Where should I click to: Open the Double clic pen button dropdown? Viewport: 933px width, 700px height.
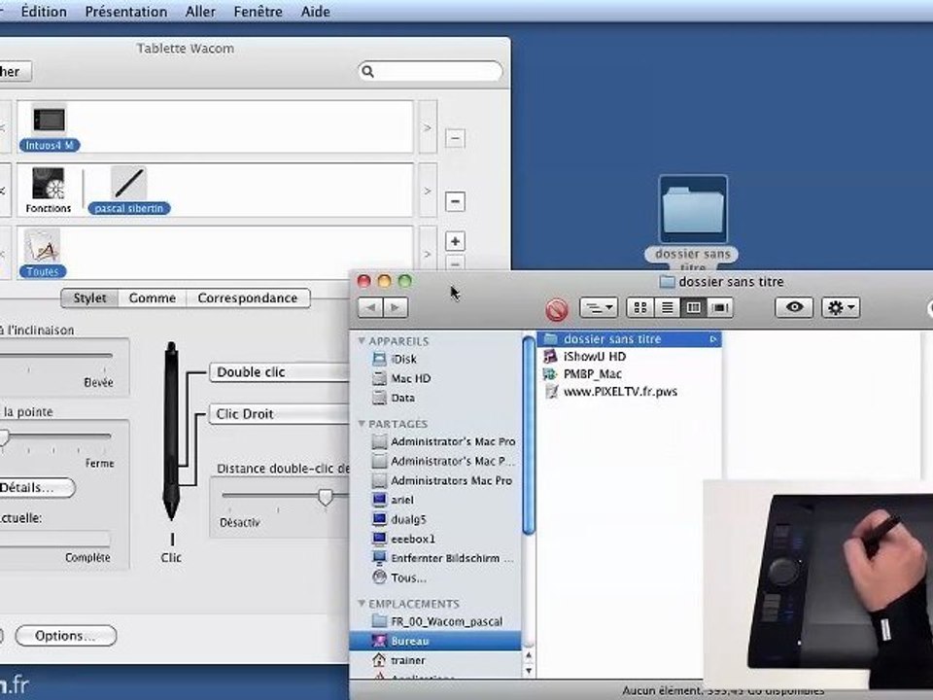280,372
